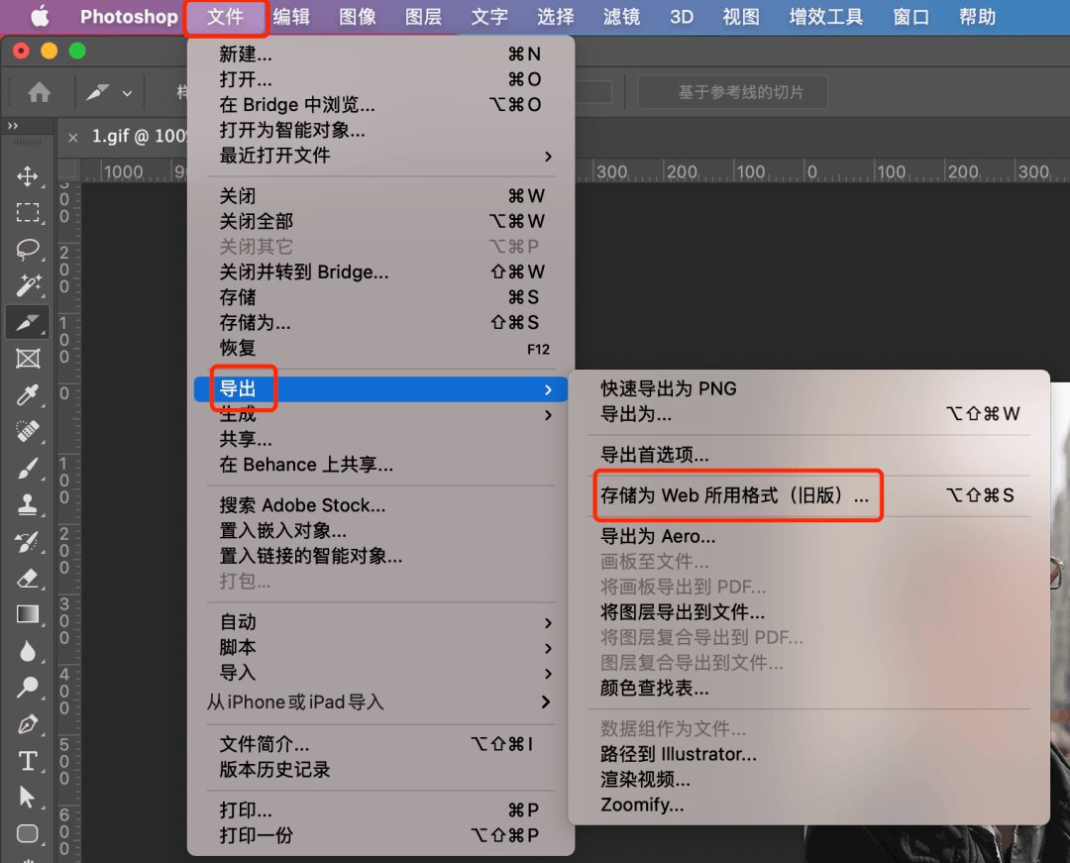
Task: Select the Eraser tool
Action: 28,579
